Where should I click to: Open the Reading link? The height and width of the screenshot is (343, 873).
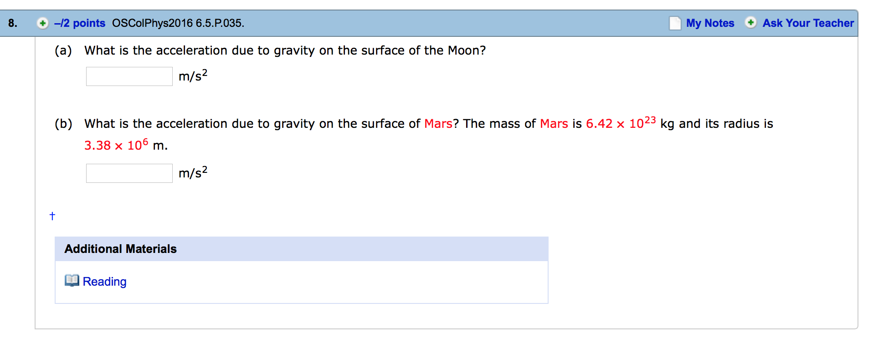click(104, 282)
